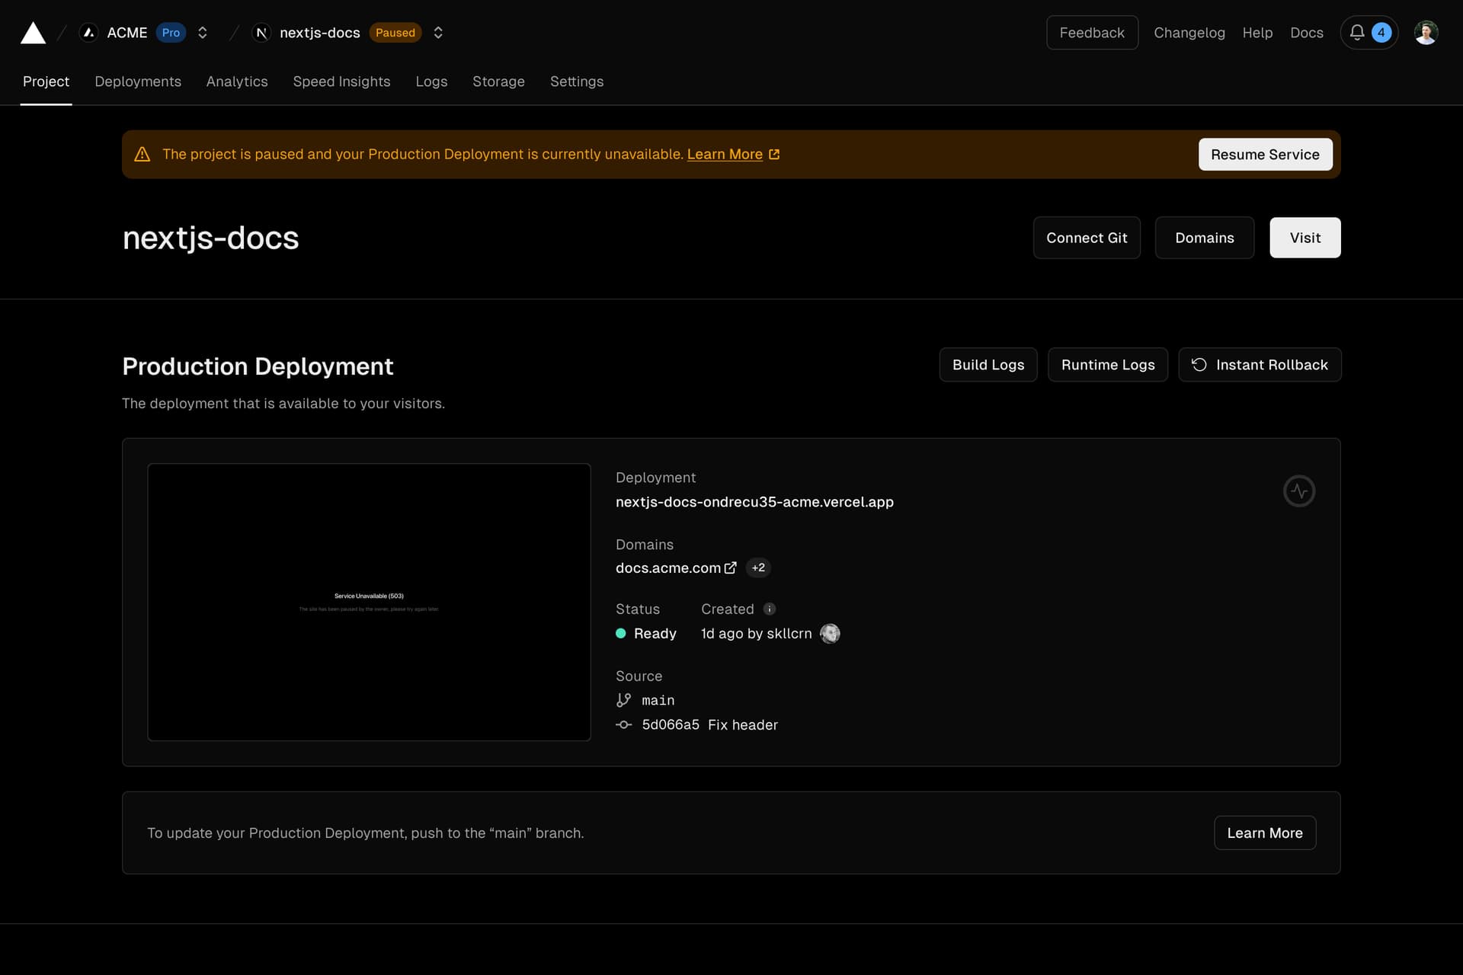Open the user avatar menu

click(x=1426, y=33)
